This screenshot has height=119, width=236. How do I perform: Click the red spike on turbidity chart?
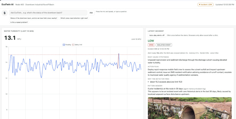click(119, 61)
